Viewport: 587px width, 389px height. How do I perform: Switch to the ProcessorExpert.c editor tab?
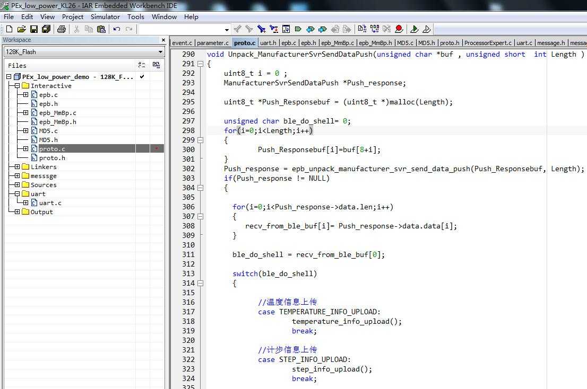(488, 43)
